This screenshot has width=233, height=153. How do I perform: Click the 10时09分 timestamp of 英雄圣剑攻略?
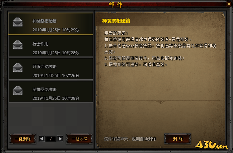(71, 98)
